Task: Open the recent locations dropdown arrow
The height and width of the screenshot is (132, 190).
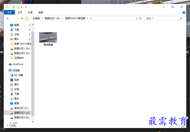Action: (x=18, y=19)
